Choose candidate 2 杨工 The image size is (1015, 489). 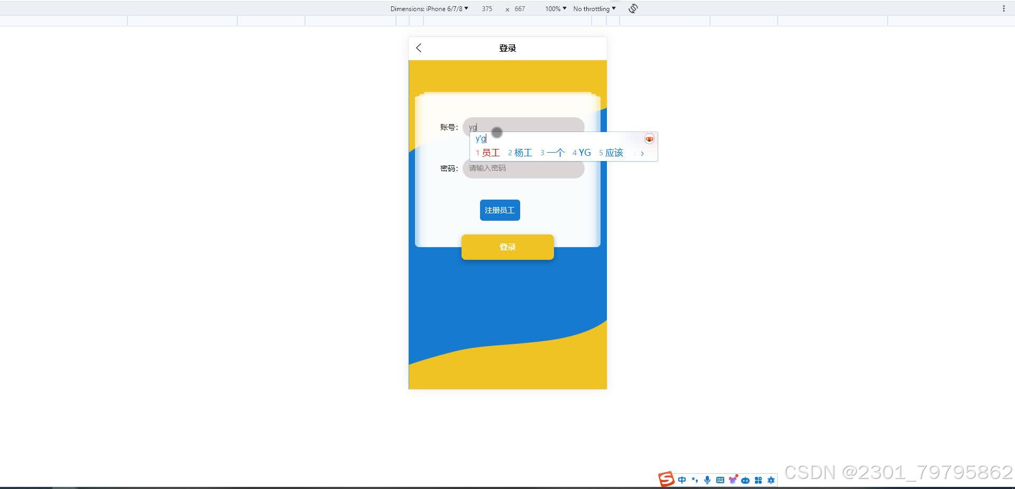520,153
